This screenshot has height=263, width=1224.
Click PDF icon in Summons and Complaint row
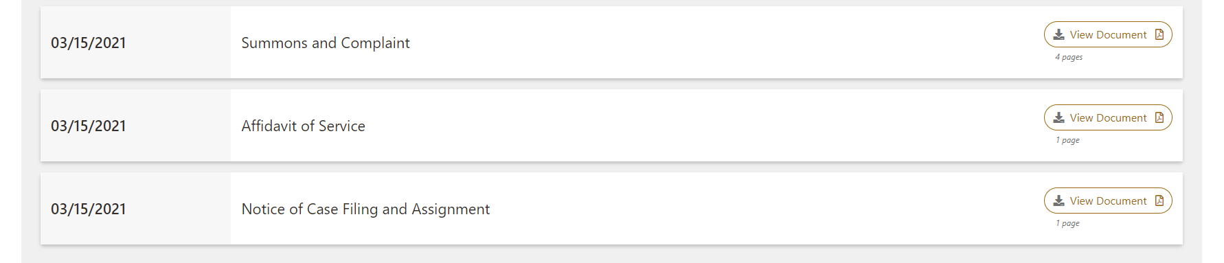[1159, 34]
